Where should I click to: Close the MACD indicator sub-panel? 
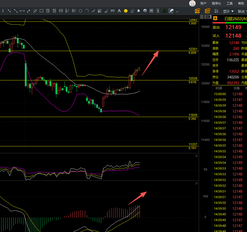[x=196, y=183]
